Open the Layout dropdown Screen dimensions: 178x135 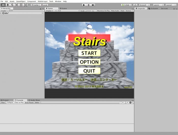(x=171, y=5)
